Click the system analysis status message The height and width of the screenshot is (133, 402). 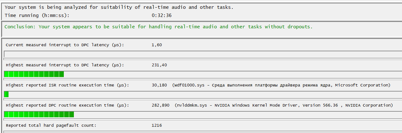coord(119,7)
